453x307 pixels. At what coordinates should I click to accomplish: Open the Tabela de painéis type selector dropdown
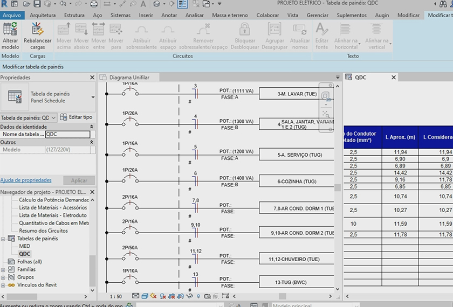pos(92,97)
